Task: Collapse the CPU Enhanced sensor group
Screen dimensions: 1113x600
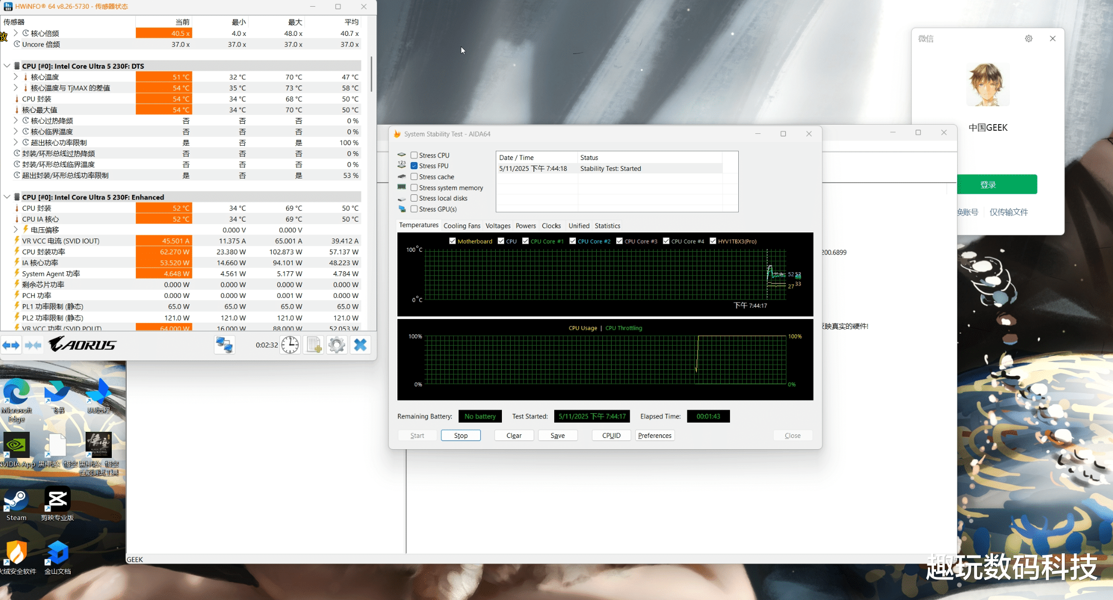Action: [x=7, y=197]
